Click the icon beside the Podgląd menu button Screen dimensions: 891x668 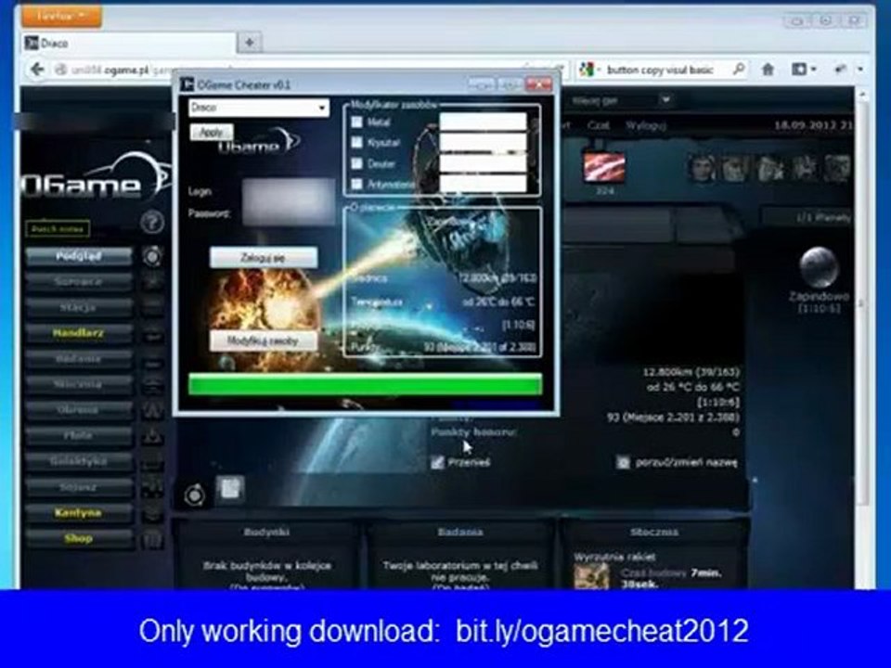coord(151,257)
